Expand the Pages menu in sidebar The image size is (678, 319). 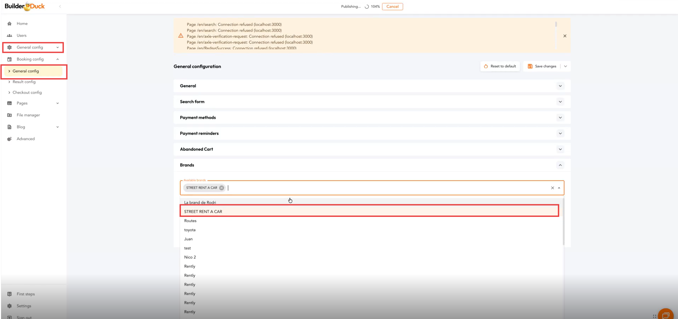point(57,103)
